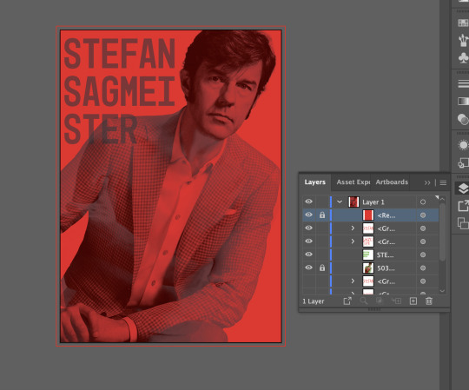The width and height of the screenshot is (469, 390).
Task: Expand the third <Gr...> group
Action: [x=353, y=281]
